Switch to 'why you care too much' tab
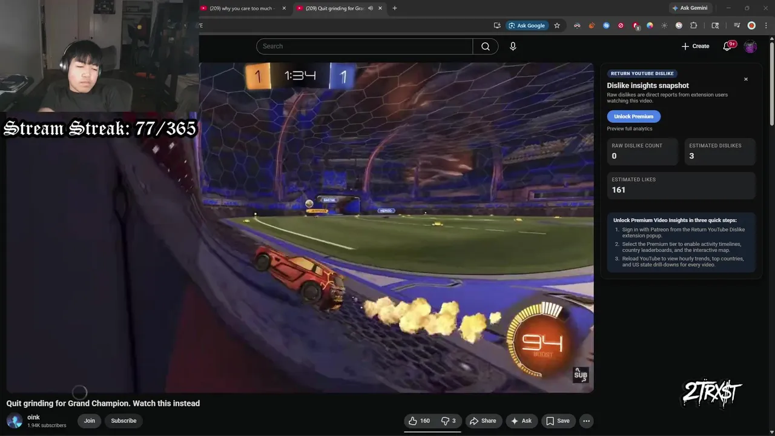This screenshot has width=775, height=436. pos(242,8)
